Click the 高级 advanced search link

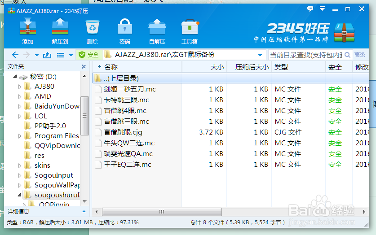click(x=360, y=55)
